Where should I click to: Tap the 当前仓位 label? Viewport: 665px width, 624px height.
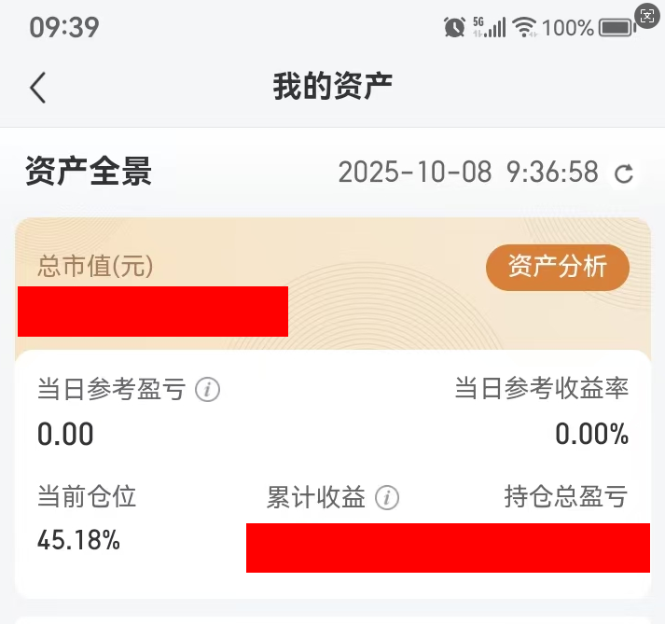87,496
